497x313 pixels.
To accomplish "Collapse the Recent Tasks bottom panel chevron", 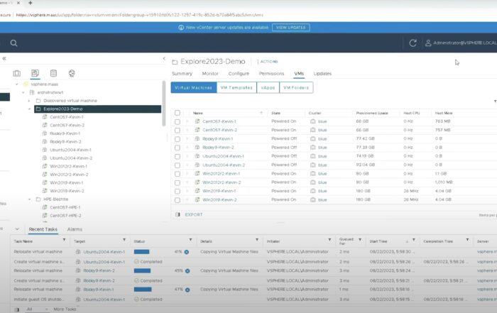I will point(17,229).
